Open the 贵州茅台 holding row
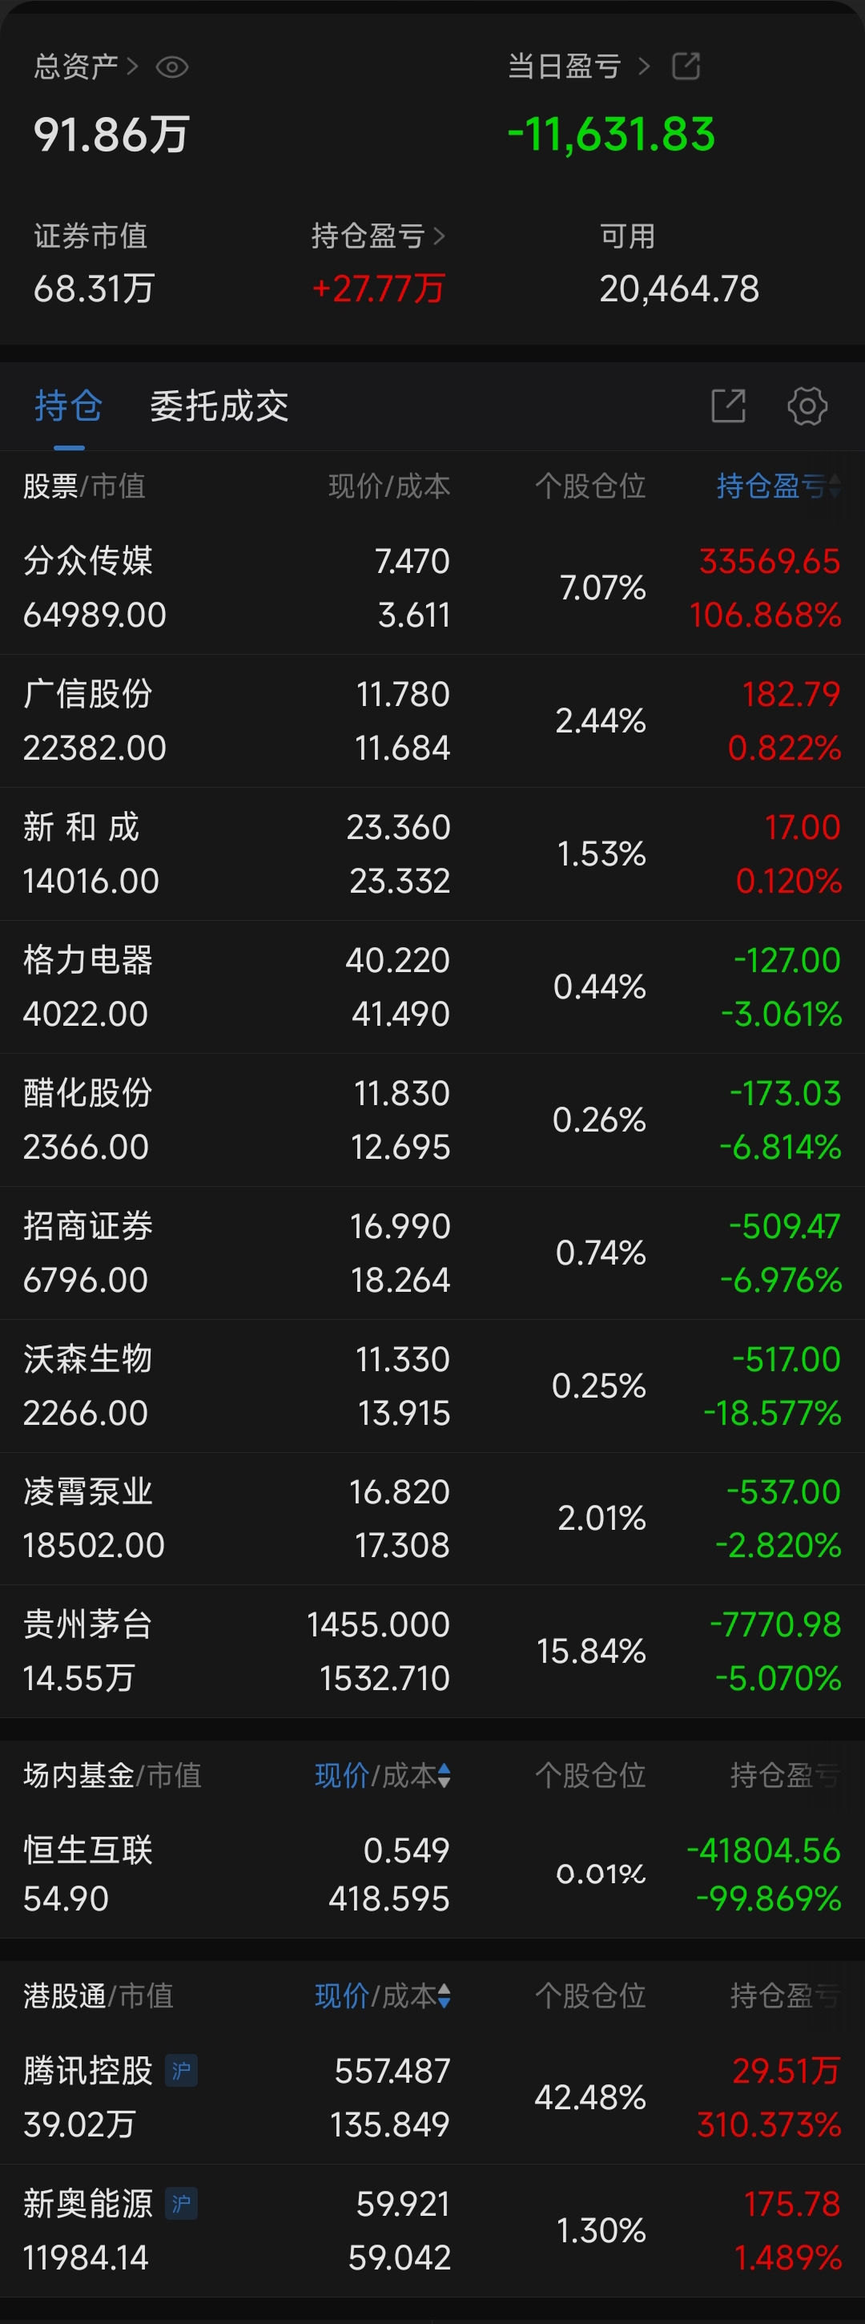This screenshot has width=865, height=2324. click(432, 1651)
